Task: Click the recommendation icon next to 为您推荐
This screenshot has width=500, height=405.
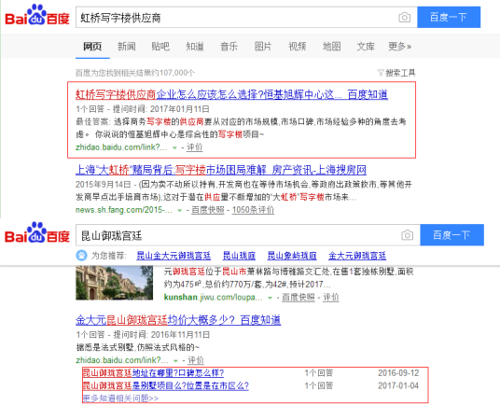Action: [81, 256]
